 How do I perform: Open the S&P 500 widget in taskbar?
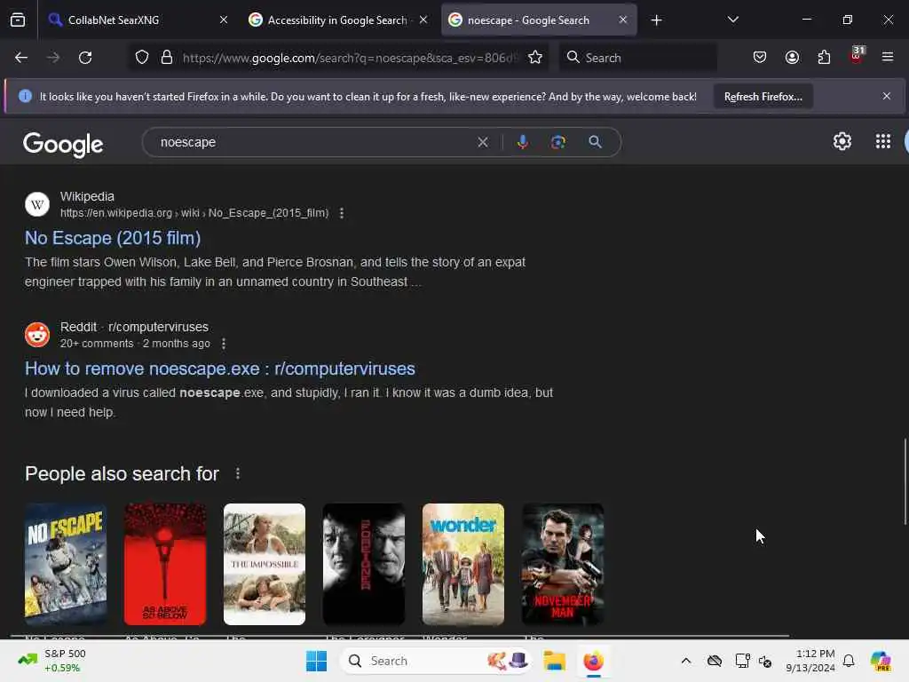point(51,661)
